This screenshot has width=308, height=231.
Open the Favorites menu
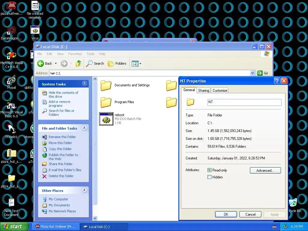pos(75,54)
